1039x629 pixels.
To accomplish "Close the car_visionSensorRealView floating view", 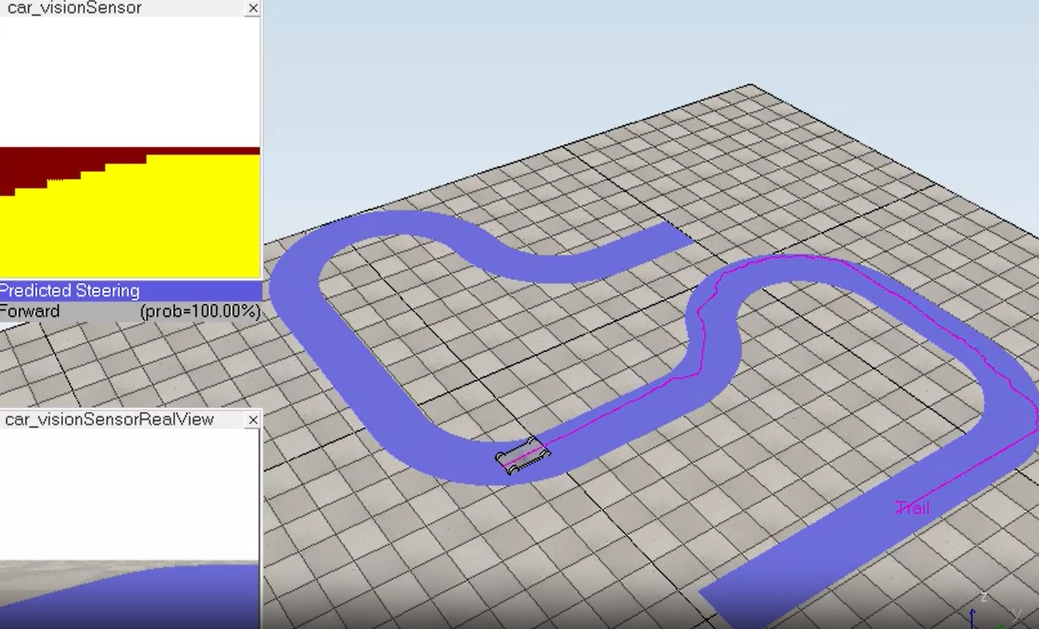I will (253, 420).
